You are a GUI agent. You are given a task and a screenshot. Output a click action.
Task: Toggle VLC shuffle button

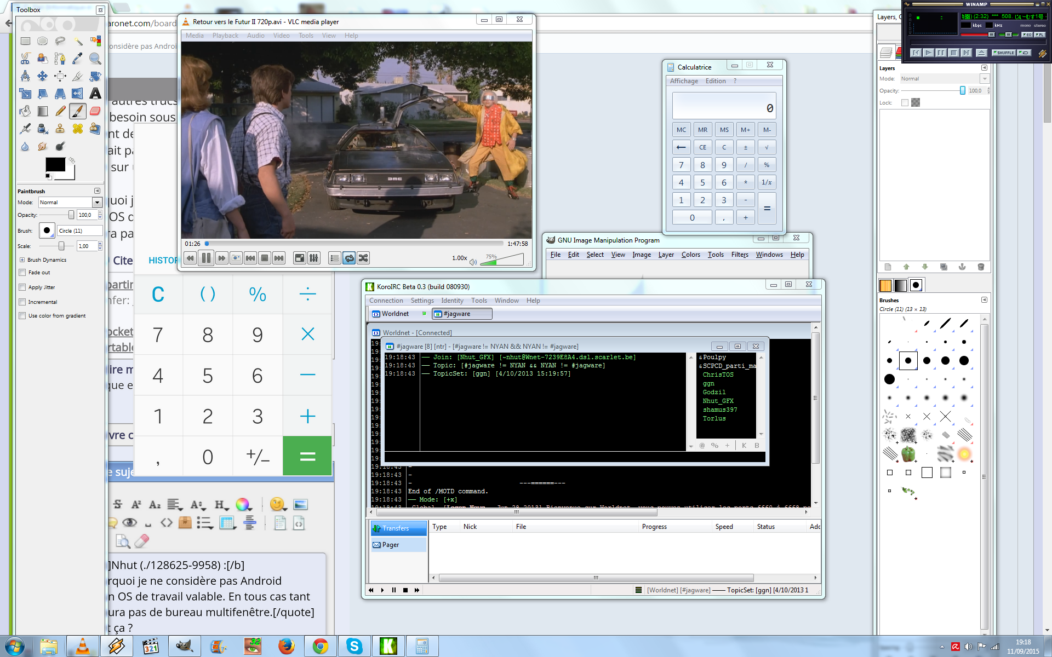click(363, 258)
